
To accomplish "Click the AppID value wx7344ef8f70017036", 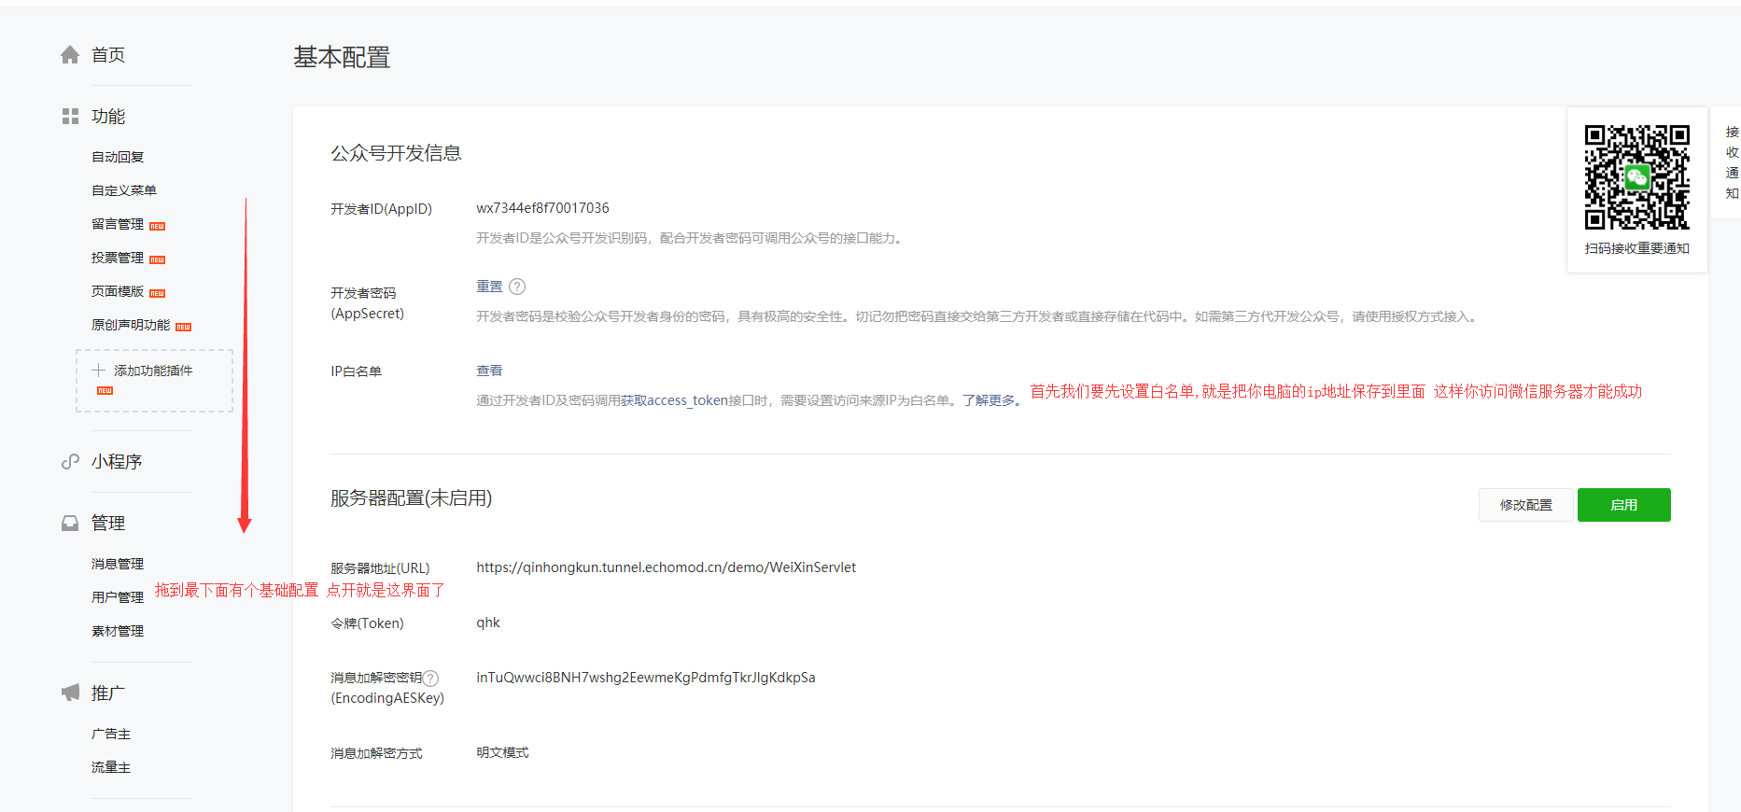I will click(x=542, y=208).
